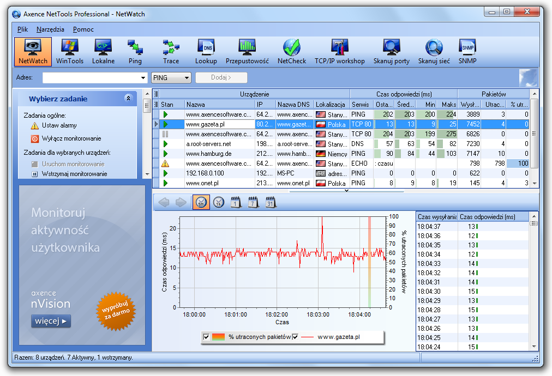This screenshot has width=552, height=376.
Task: Click the device table scrollbar thumb
Action: click(535, 134)
